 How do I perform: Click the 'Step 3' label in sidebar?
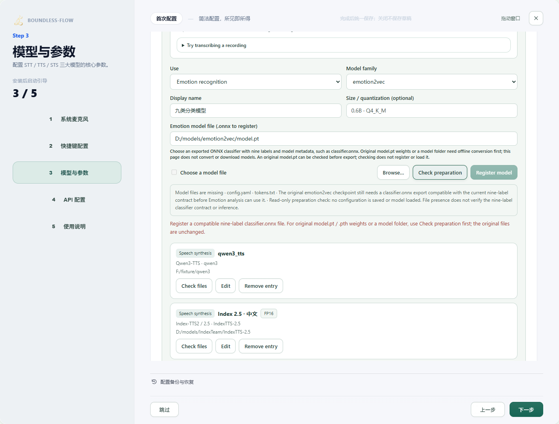21,36
